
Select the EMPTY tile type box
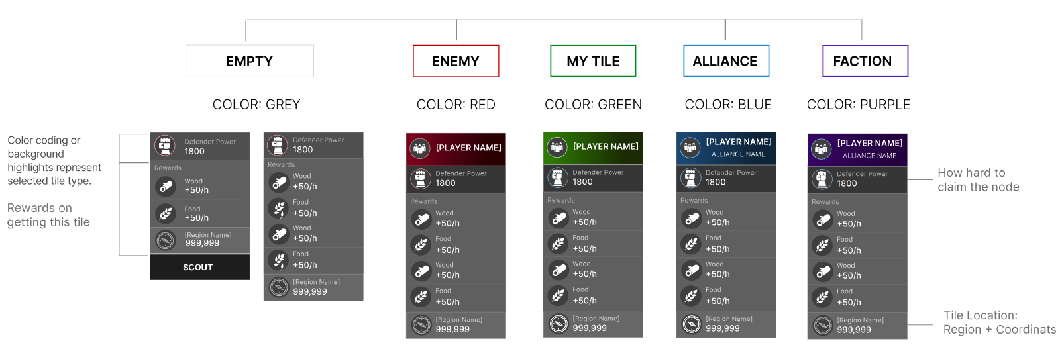[250, 61]
